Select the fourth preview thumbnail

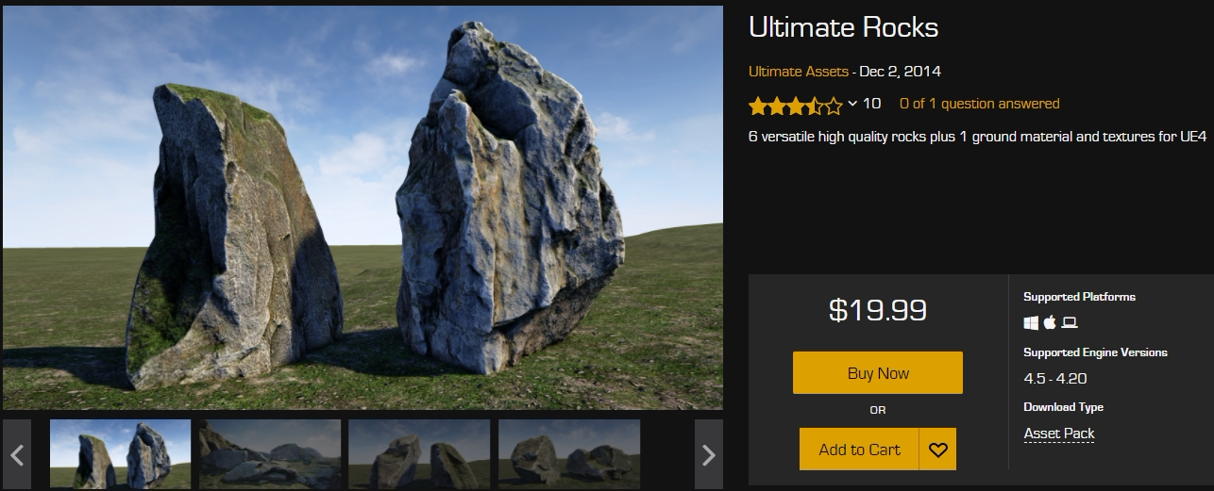coord(569,454)
